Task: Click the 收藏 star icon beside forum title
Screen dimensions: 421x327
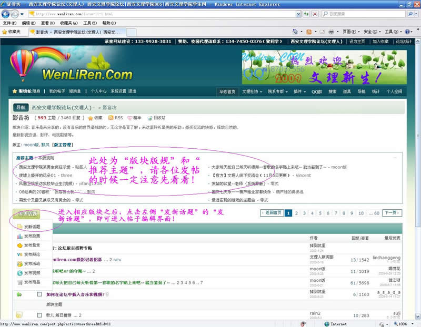Action: [91, 118]
